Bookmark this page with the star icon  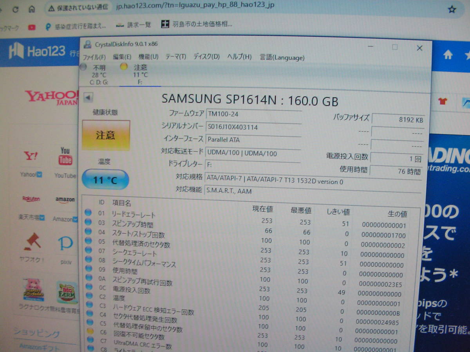452,9
